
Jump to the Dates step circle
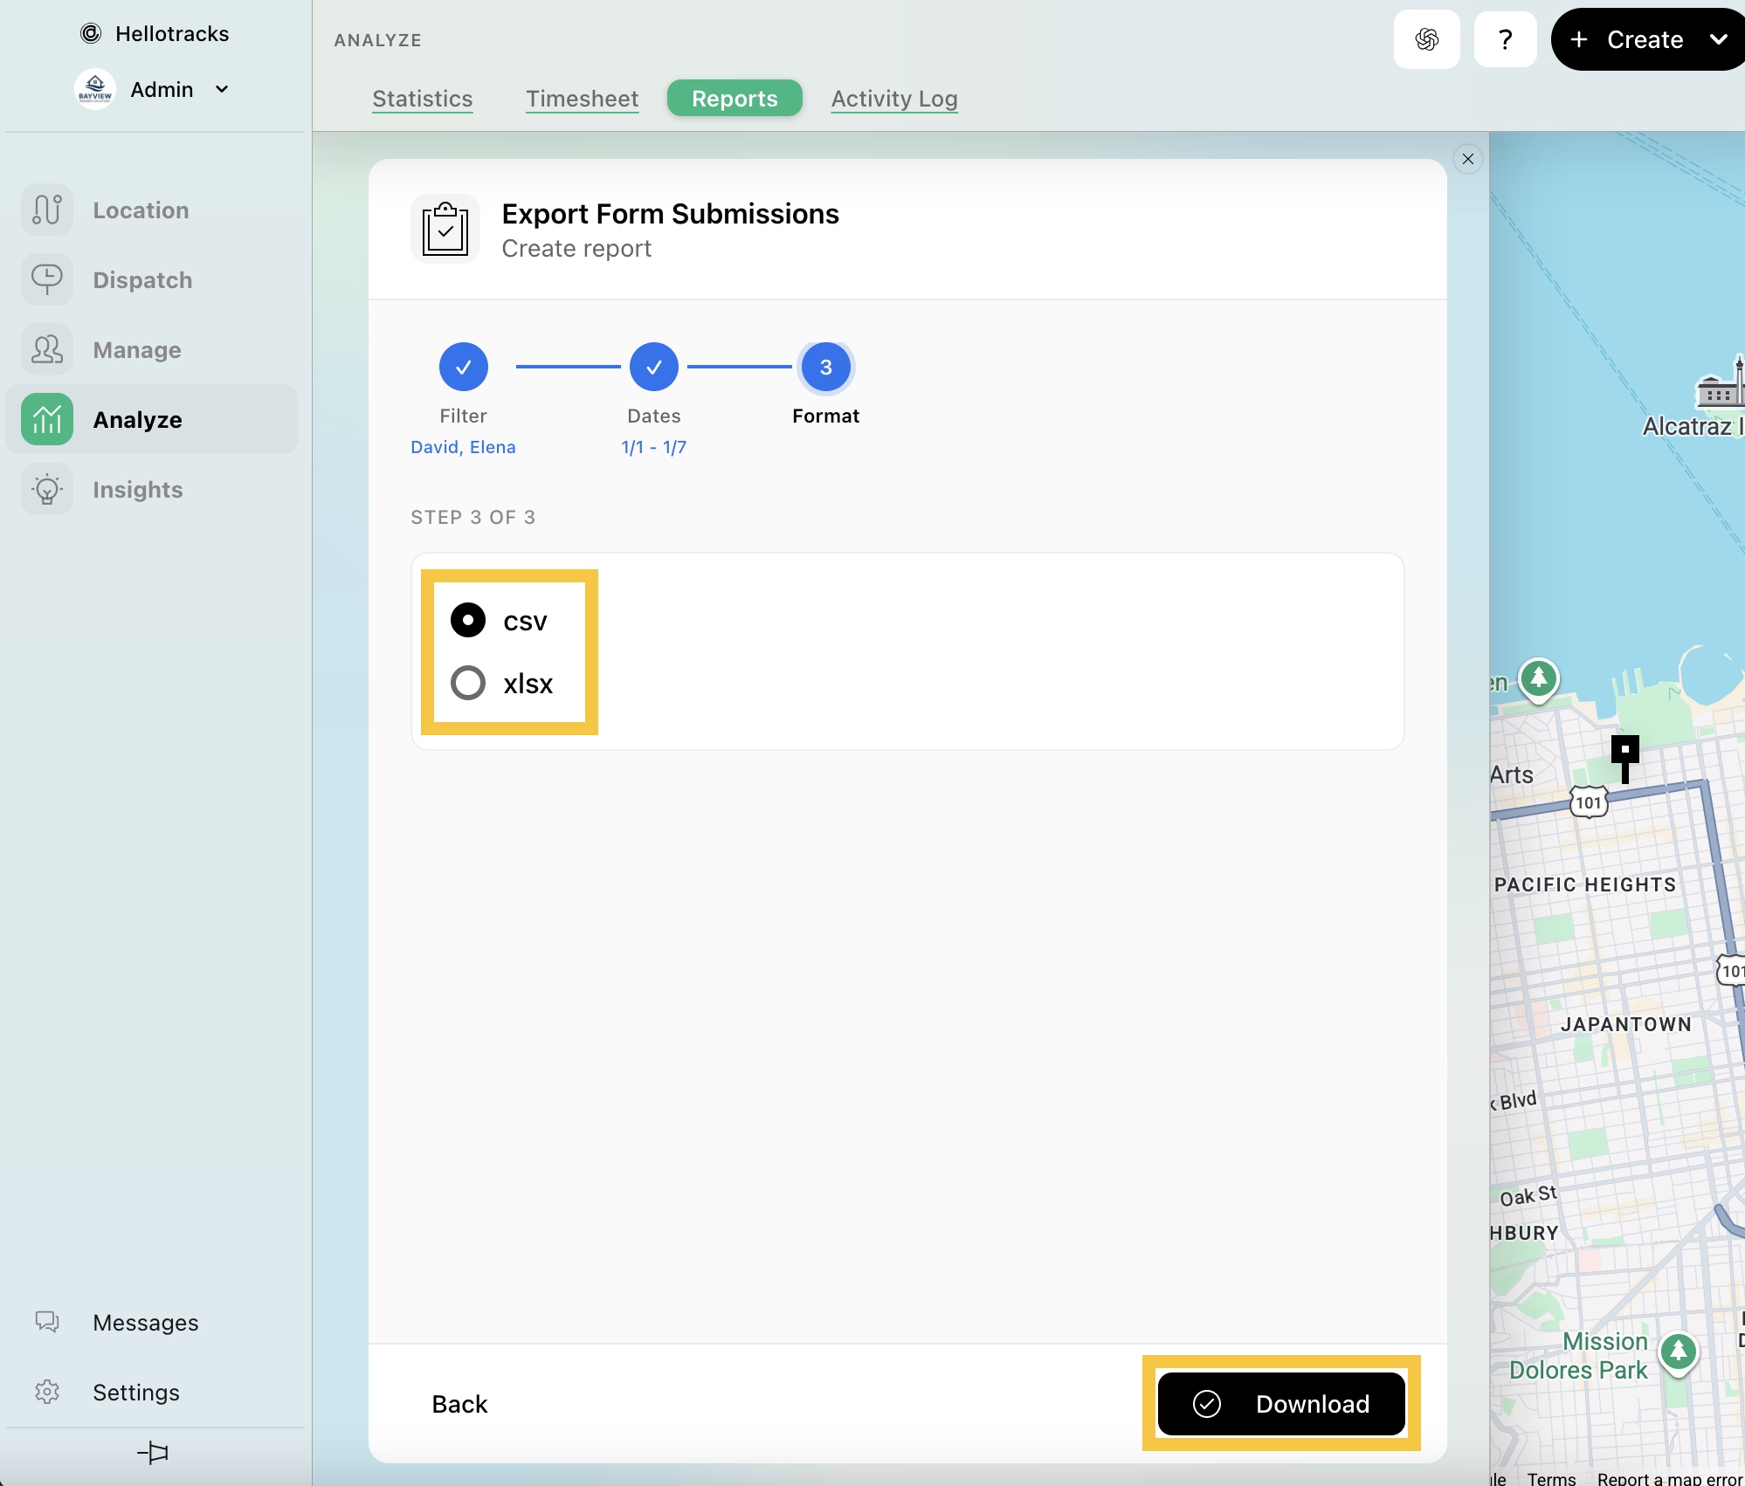pos(653,368)
